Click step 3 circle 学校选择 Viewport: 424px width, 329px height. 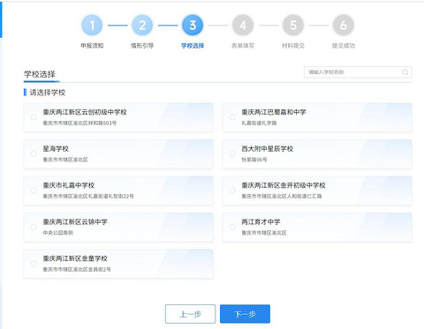pyautogui.click(x=193, y=26)
